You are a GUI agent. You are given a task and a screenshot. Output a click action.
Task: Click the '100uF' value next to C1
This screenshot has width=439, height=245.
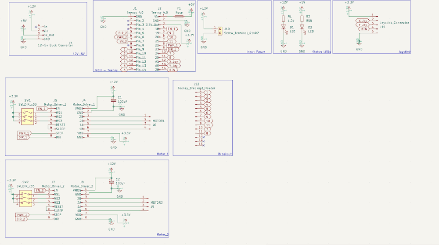pyautogui.click(x=122, y=102)
